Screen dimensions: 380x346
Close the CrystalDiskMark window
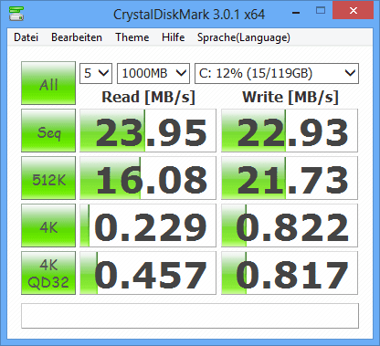pyautogui.click(x=354, y=10)
